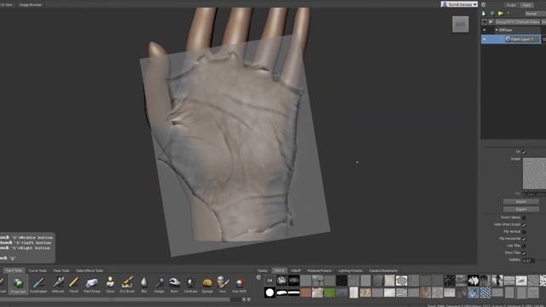Viewport: 546px width, 307px height.
Task: Select the Clone tool
Action: tap(110, 284)
